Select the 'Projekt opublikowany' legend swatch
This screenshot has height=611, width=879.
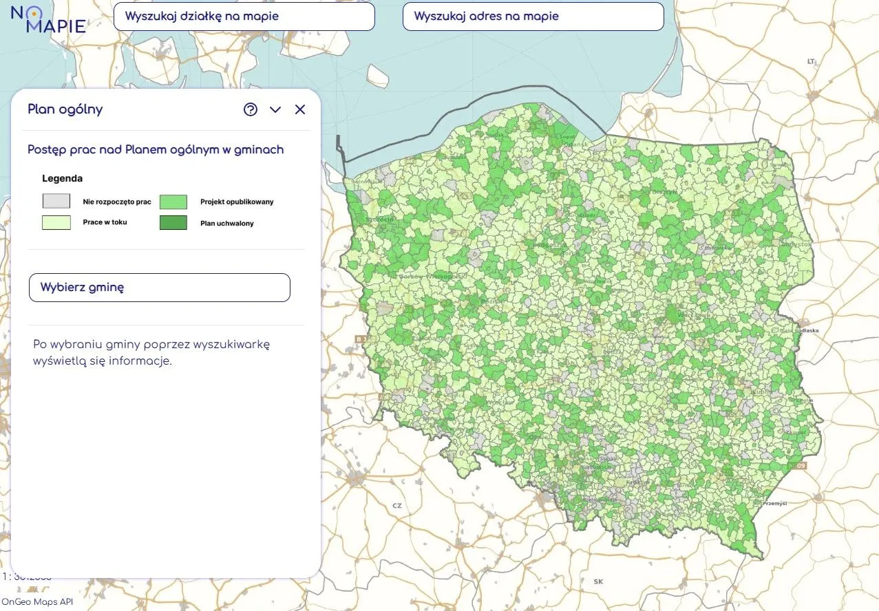coord(173,201)
